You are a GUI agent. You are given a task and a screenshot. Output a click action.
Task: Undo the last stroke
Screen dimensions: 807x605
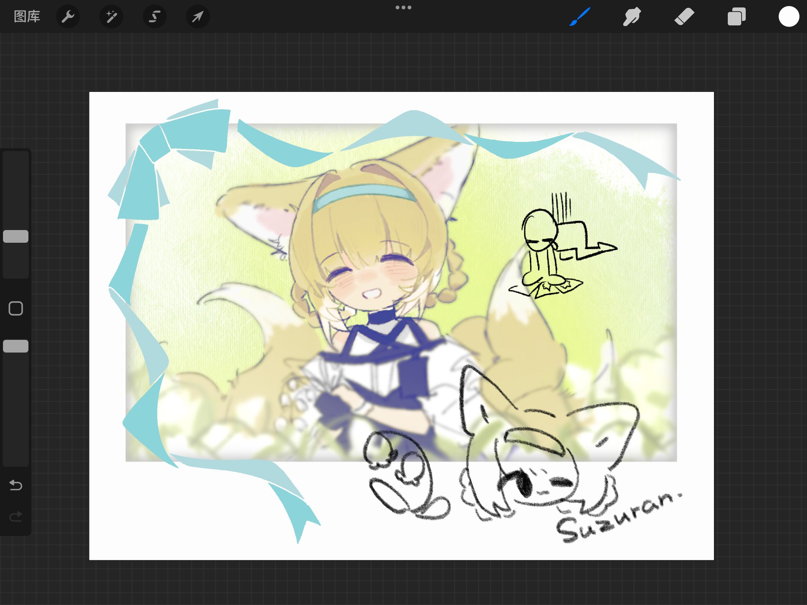(16, 485)
